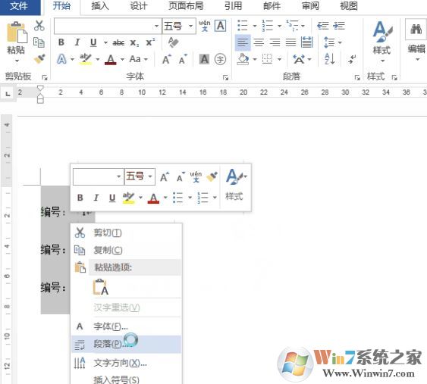Click 文字方向(X)... in the context menu

point(126,363)
